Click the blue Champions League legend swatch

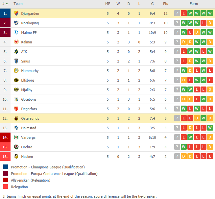coord(6,167)
